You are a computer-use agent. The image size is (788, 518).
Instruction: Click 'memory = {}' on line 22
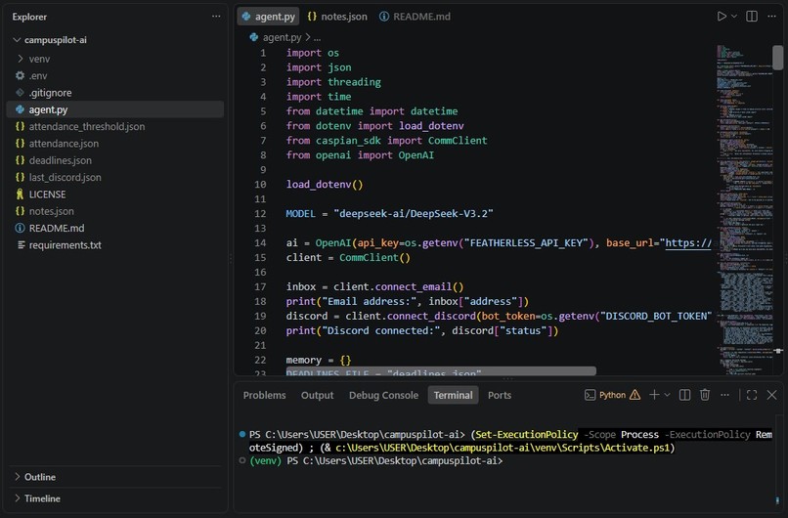318,361
